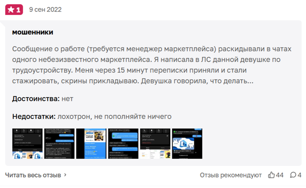
Task: Click the Недостатки line mentioning лохотрон
Action: point(92,116)
